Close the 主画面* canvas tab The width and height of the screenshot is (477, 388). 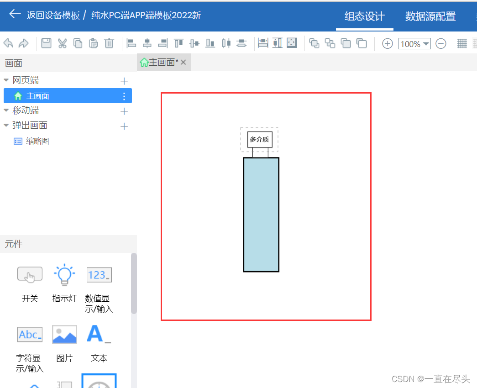click(183, 63)
